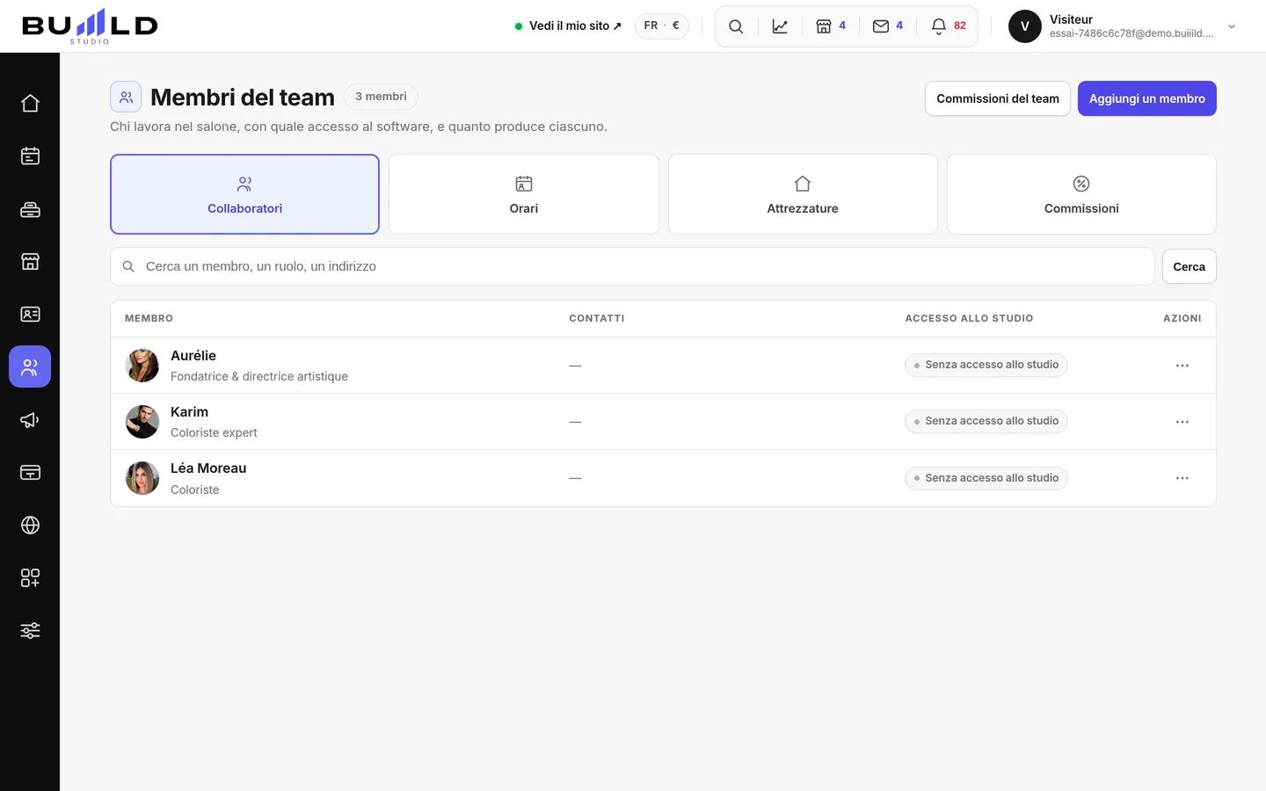Image resolution: width=1266 pixels, height=791 pixels.
Task: Open the FR · € language currency selector
Action: point(662,25)
